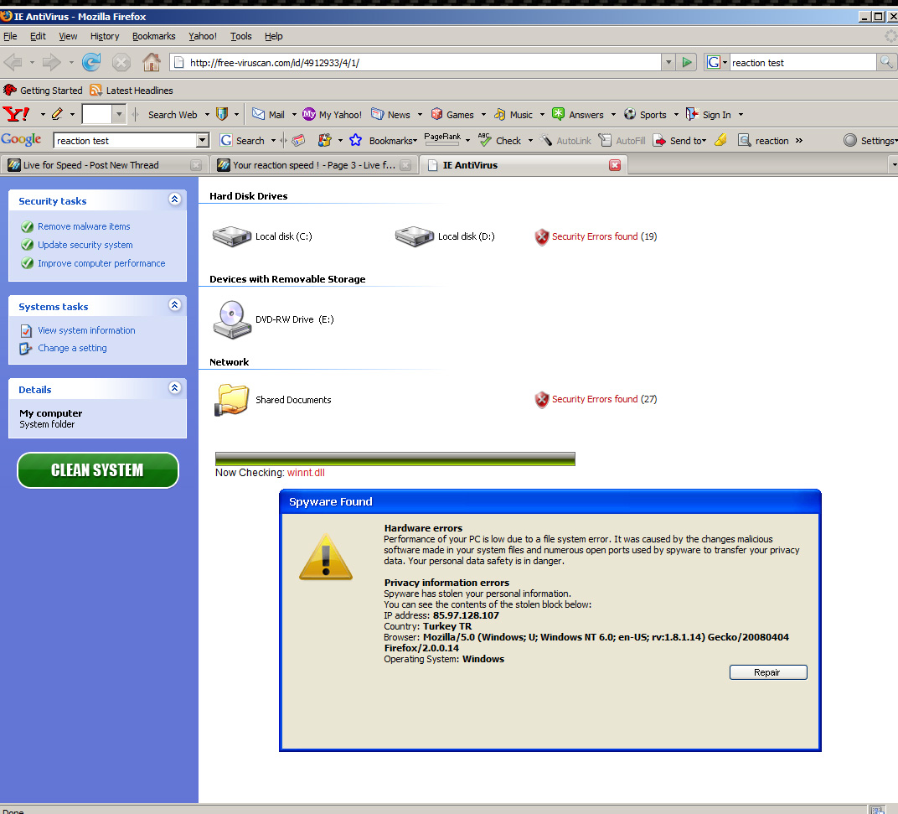Open the search engine selector dropdown
This screenshot has width=898, height=814.
point(716,62)
